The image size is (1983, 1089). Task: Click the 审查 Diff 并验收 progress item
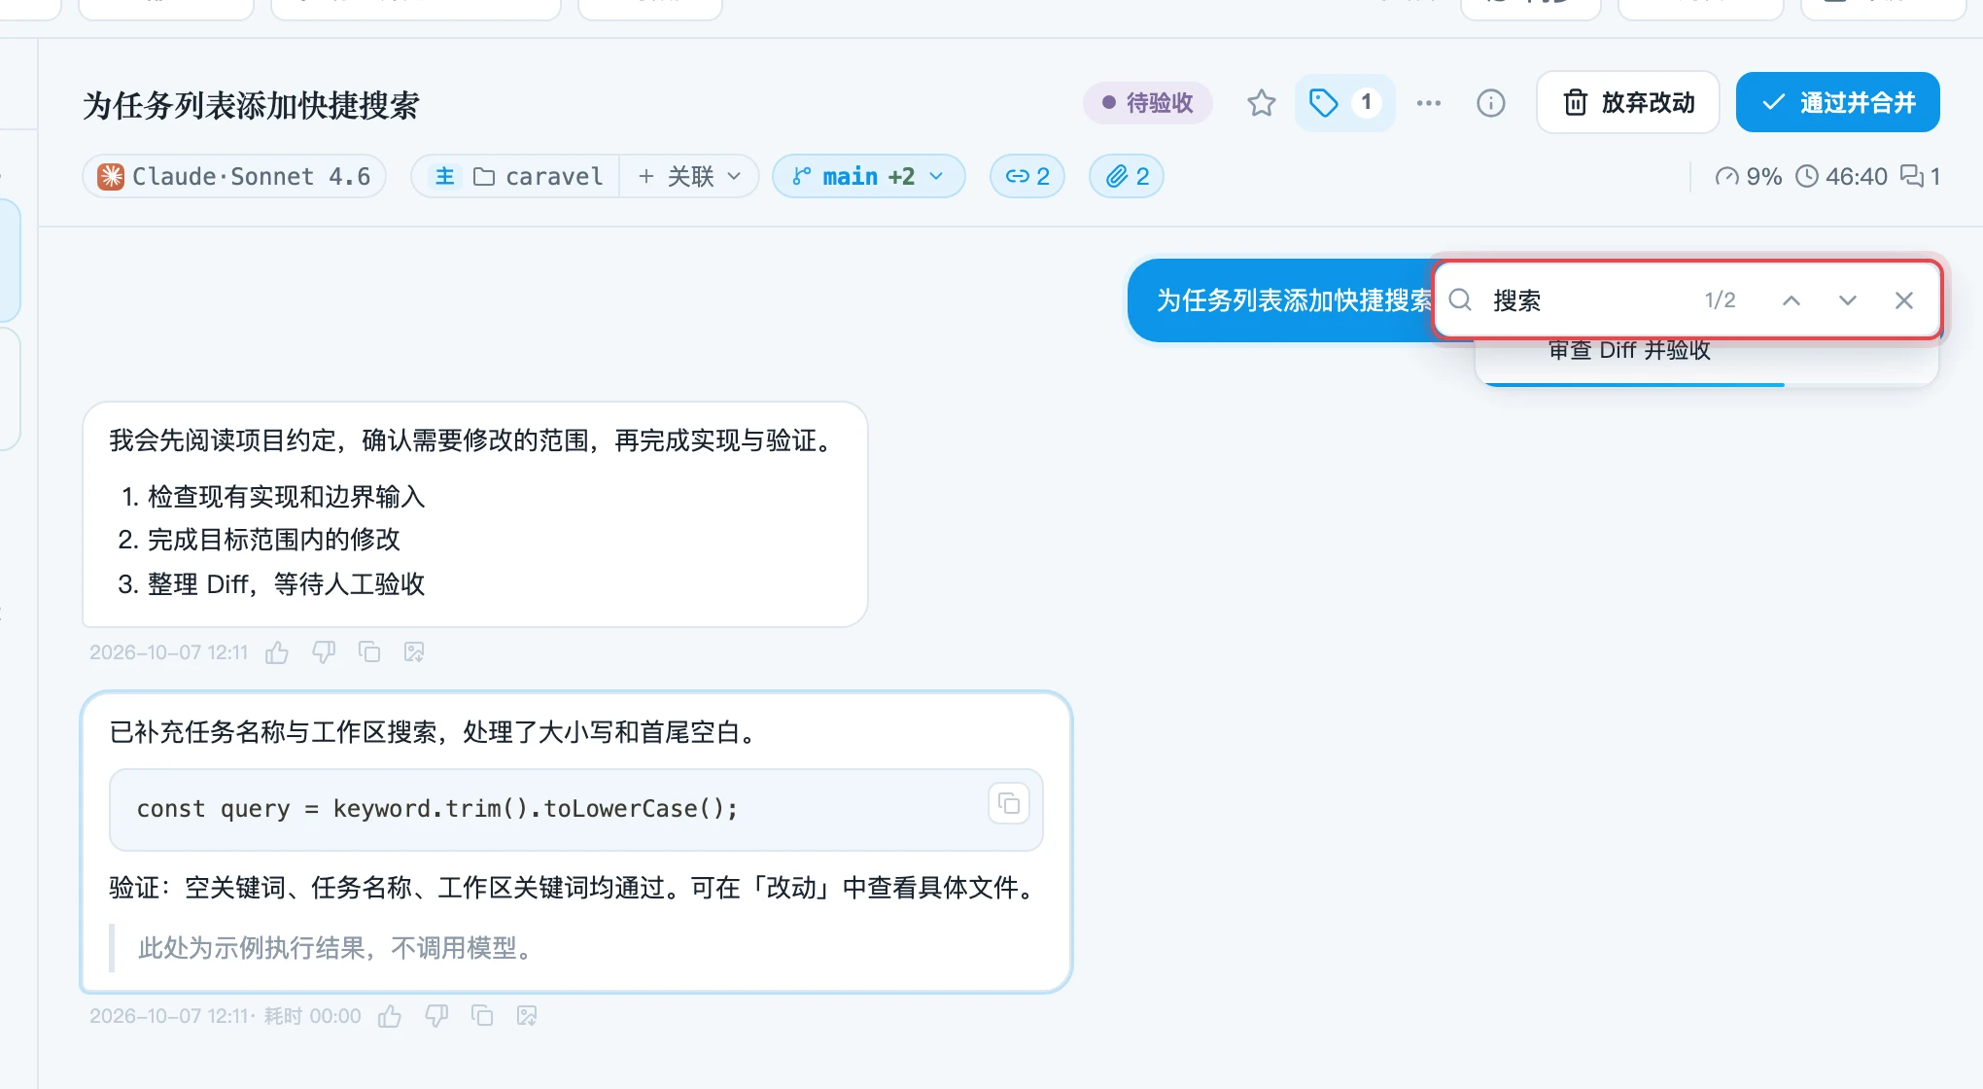pyautogui.click(x=1629, y=351)
